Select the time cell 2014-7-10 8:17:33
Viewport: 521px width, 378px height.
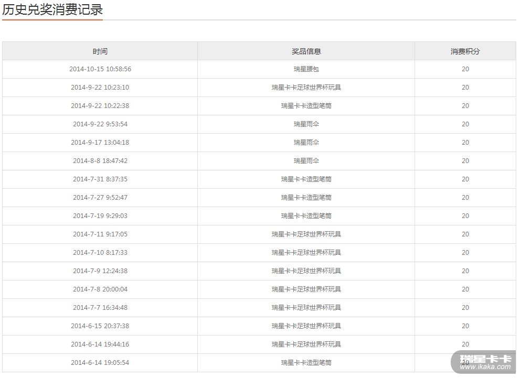(100, 253)
